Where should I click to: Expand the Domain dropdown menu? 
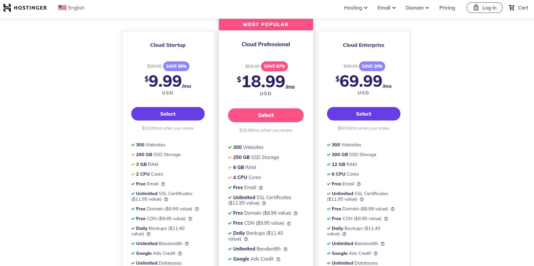pyautogui.click(x=417, y=8)
